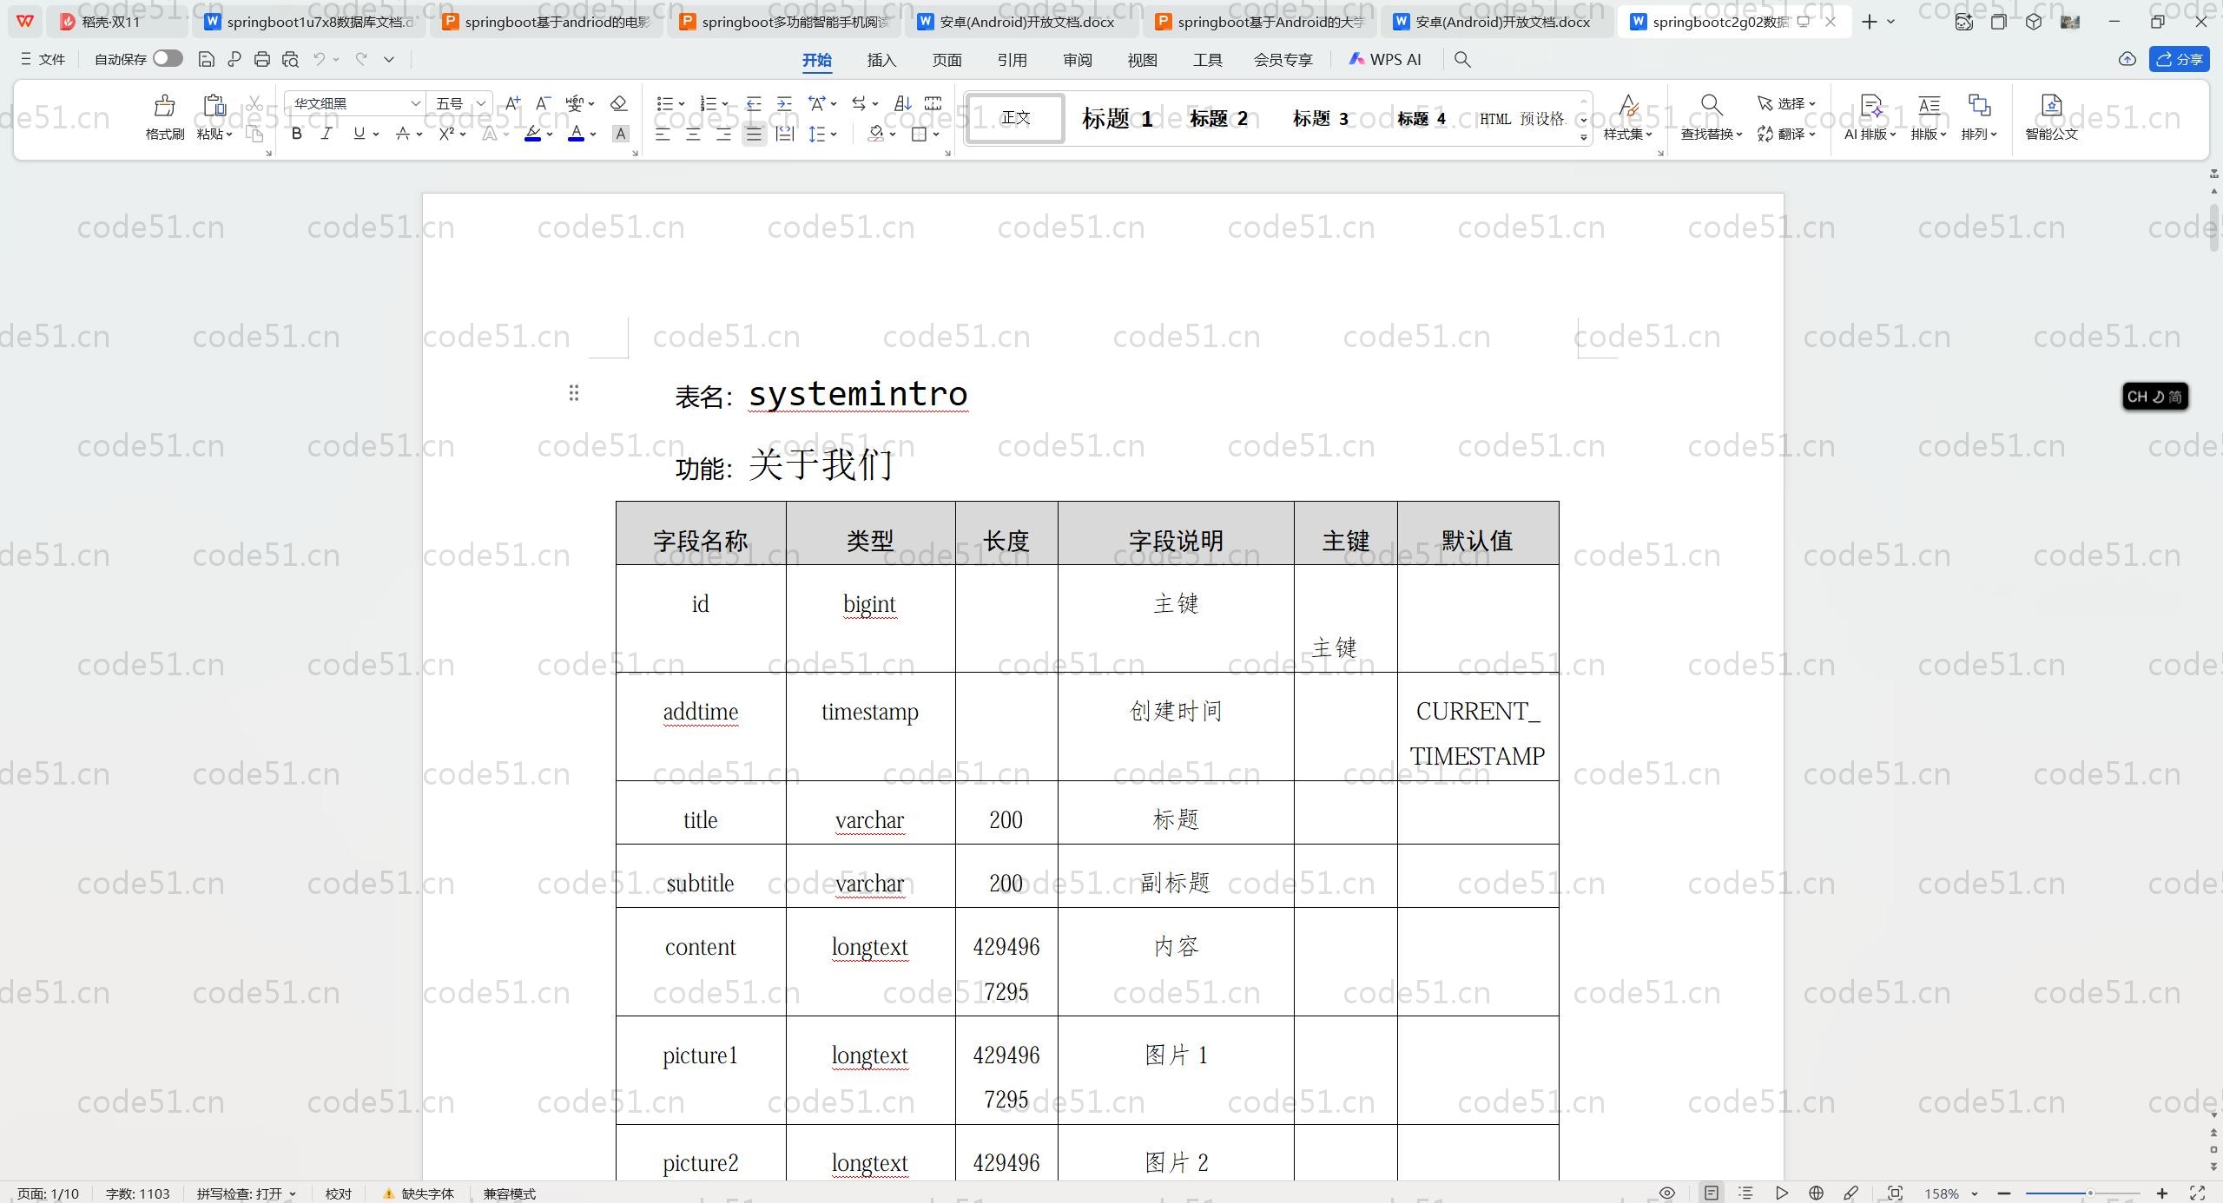Toggle the auto save (自动保存) switch
This screenshot has height=1203, width=2223.
[x=168, y=58]
